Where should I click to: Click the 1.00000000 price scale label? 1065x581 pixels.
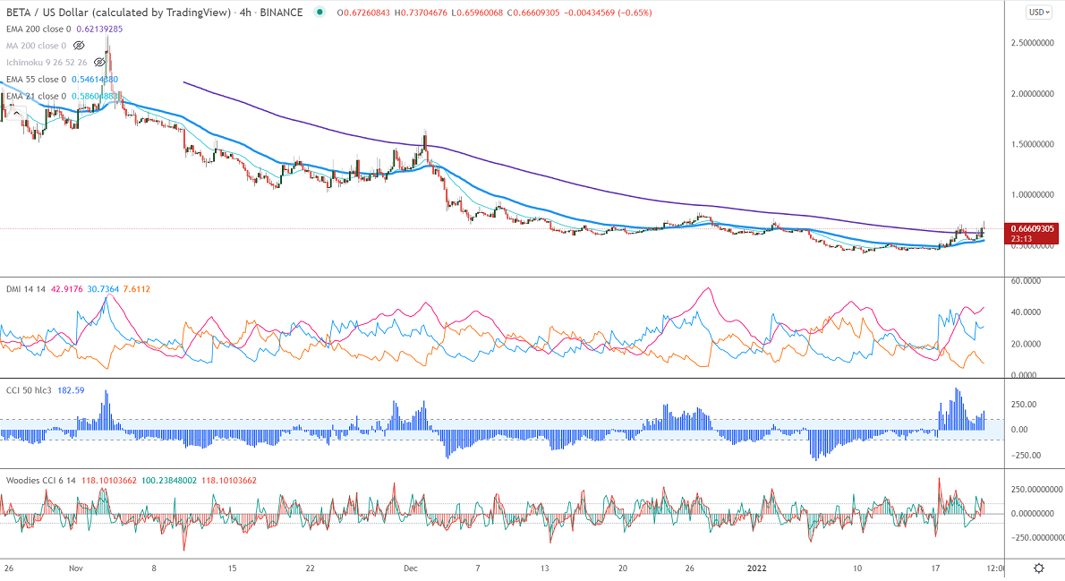click(x=1033, y=195)
